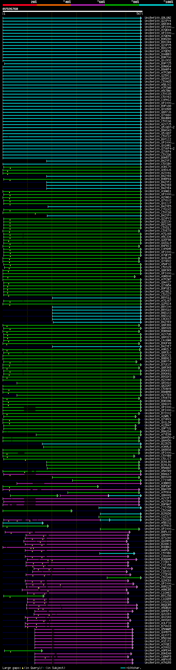Click the green ~80% legend color bar
176x670 pixels.
point(122,5)
